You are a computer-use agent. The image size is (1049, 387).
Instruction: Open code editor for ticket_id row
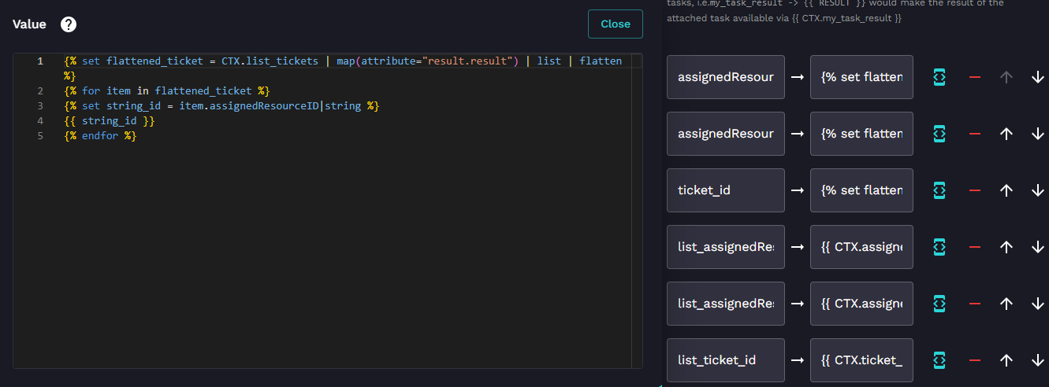coord(939,190)
